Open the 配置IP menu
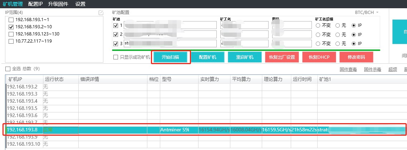Screen dimensions: 407x150 coord(35,4)
